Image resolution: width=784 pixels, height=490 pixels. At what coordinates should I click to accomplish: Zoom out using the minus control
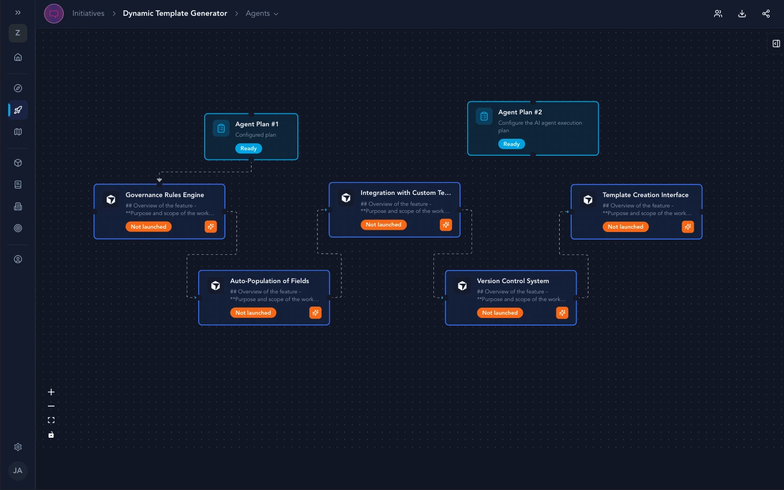point(51,406)
